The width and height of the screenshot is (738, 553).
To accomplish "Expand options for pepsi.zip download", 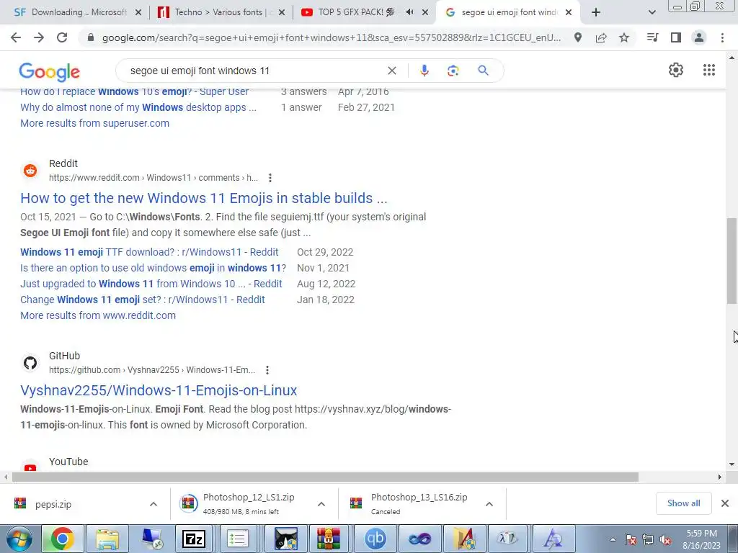I will point(154,504).
